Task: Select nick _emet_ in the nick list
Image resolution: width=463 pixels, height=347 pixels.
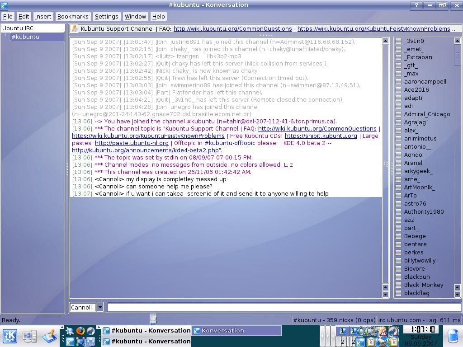Action: (x=414, y=49)
